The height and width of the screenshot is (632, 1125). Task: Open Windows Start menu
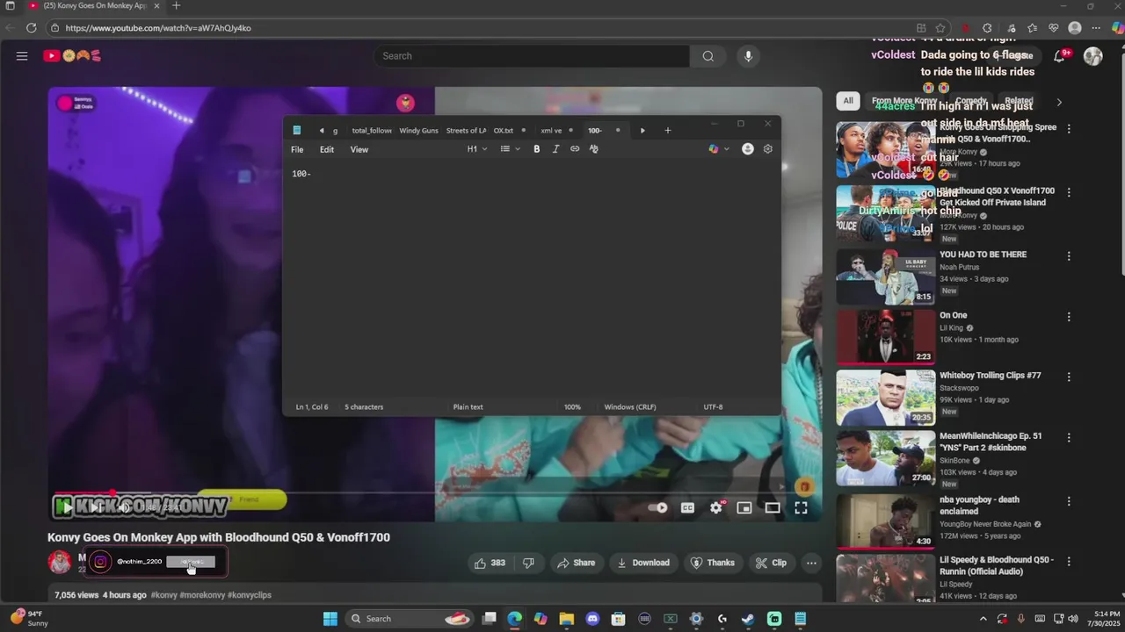point(330,619)
